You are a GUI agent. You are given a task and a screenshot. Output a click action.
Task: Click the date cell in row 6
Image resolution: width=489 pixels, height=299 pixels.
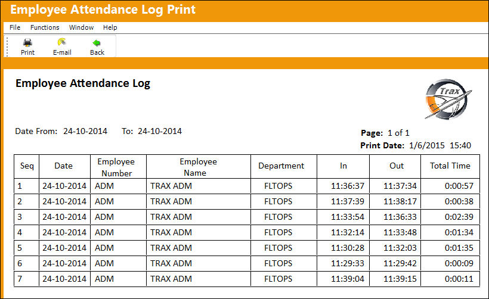64,263
